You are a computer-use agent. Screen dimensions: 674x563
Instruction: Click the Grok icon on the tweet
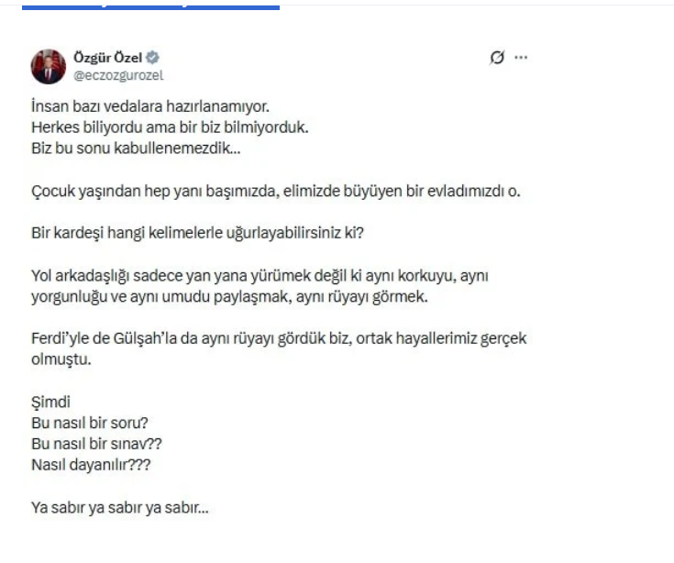pyautogui.click(x=497, y=57)
